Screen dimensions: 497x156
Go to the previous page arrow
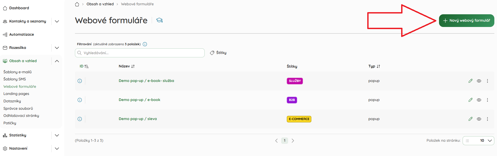click(276, 141)
